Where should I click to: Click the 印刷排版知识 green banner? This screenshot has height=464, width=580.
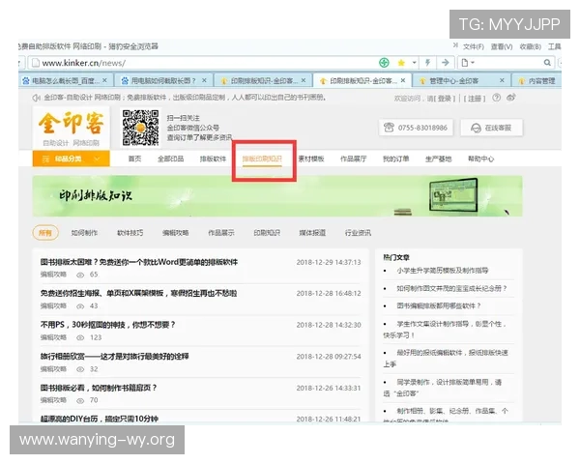click(277, 196)
